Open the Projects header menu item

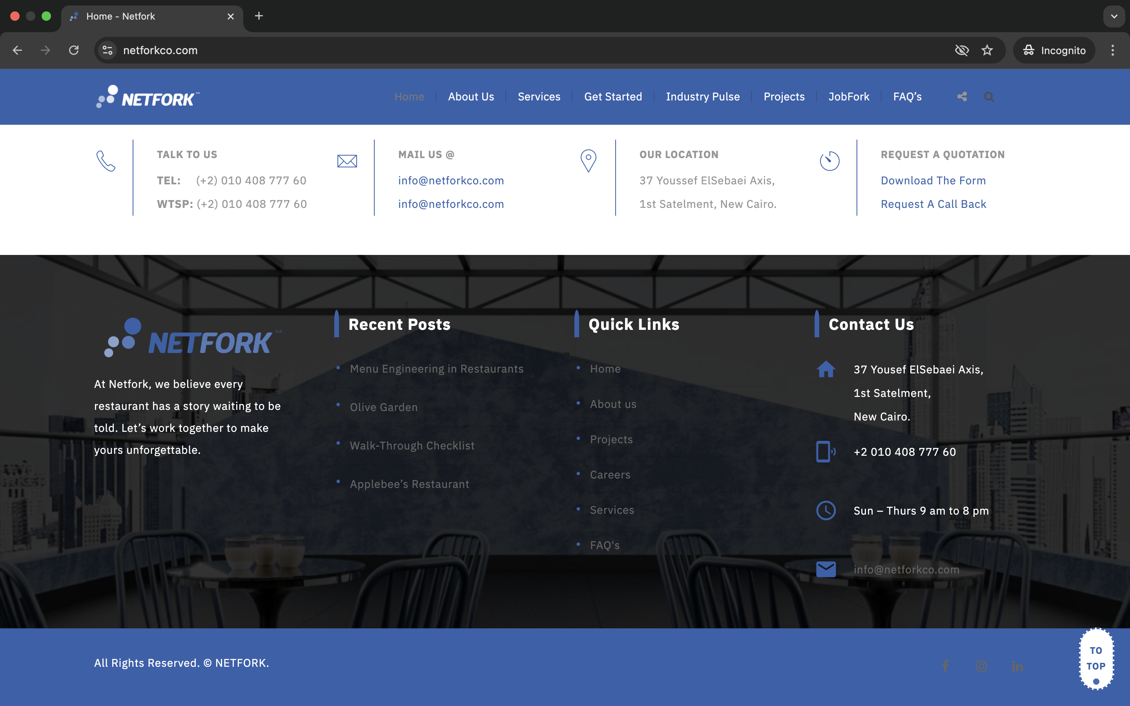pos(784,96)
